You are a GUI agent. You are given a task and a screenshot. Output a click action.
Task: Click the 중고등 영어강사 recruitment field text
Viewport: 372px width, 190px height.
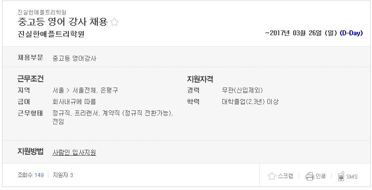coord(74,59)
